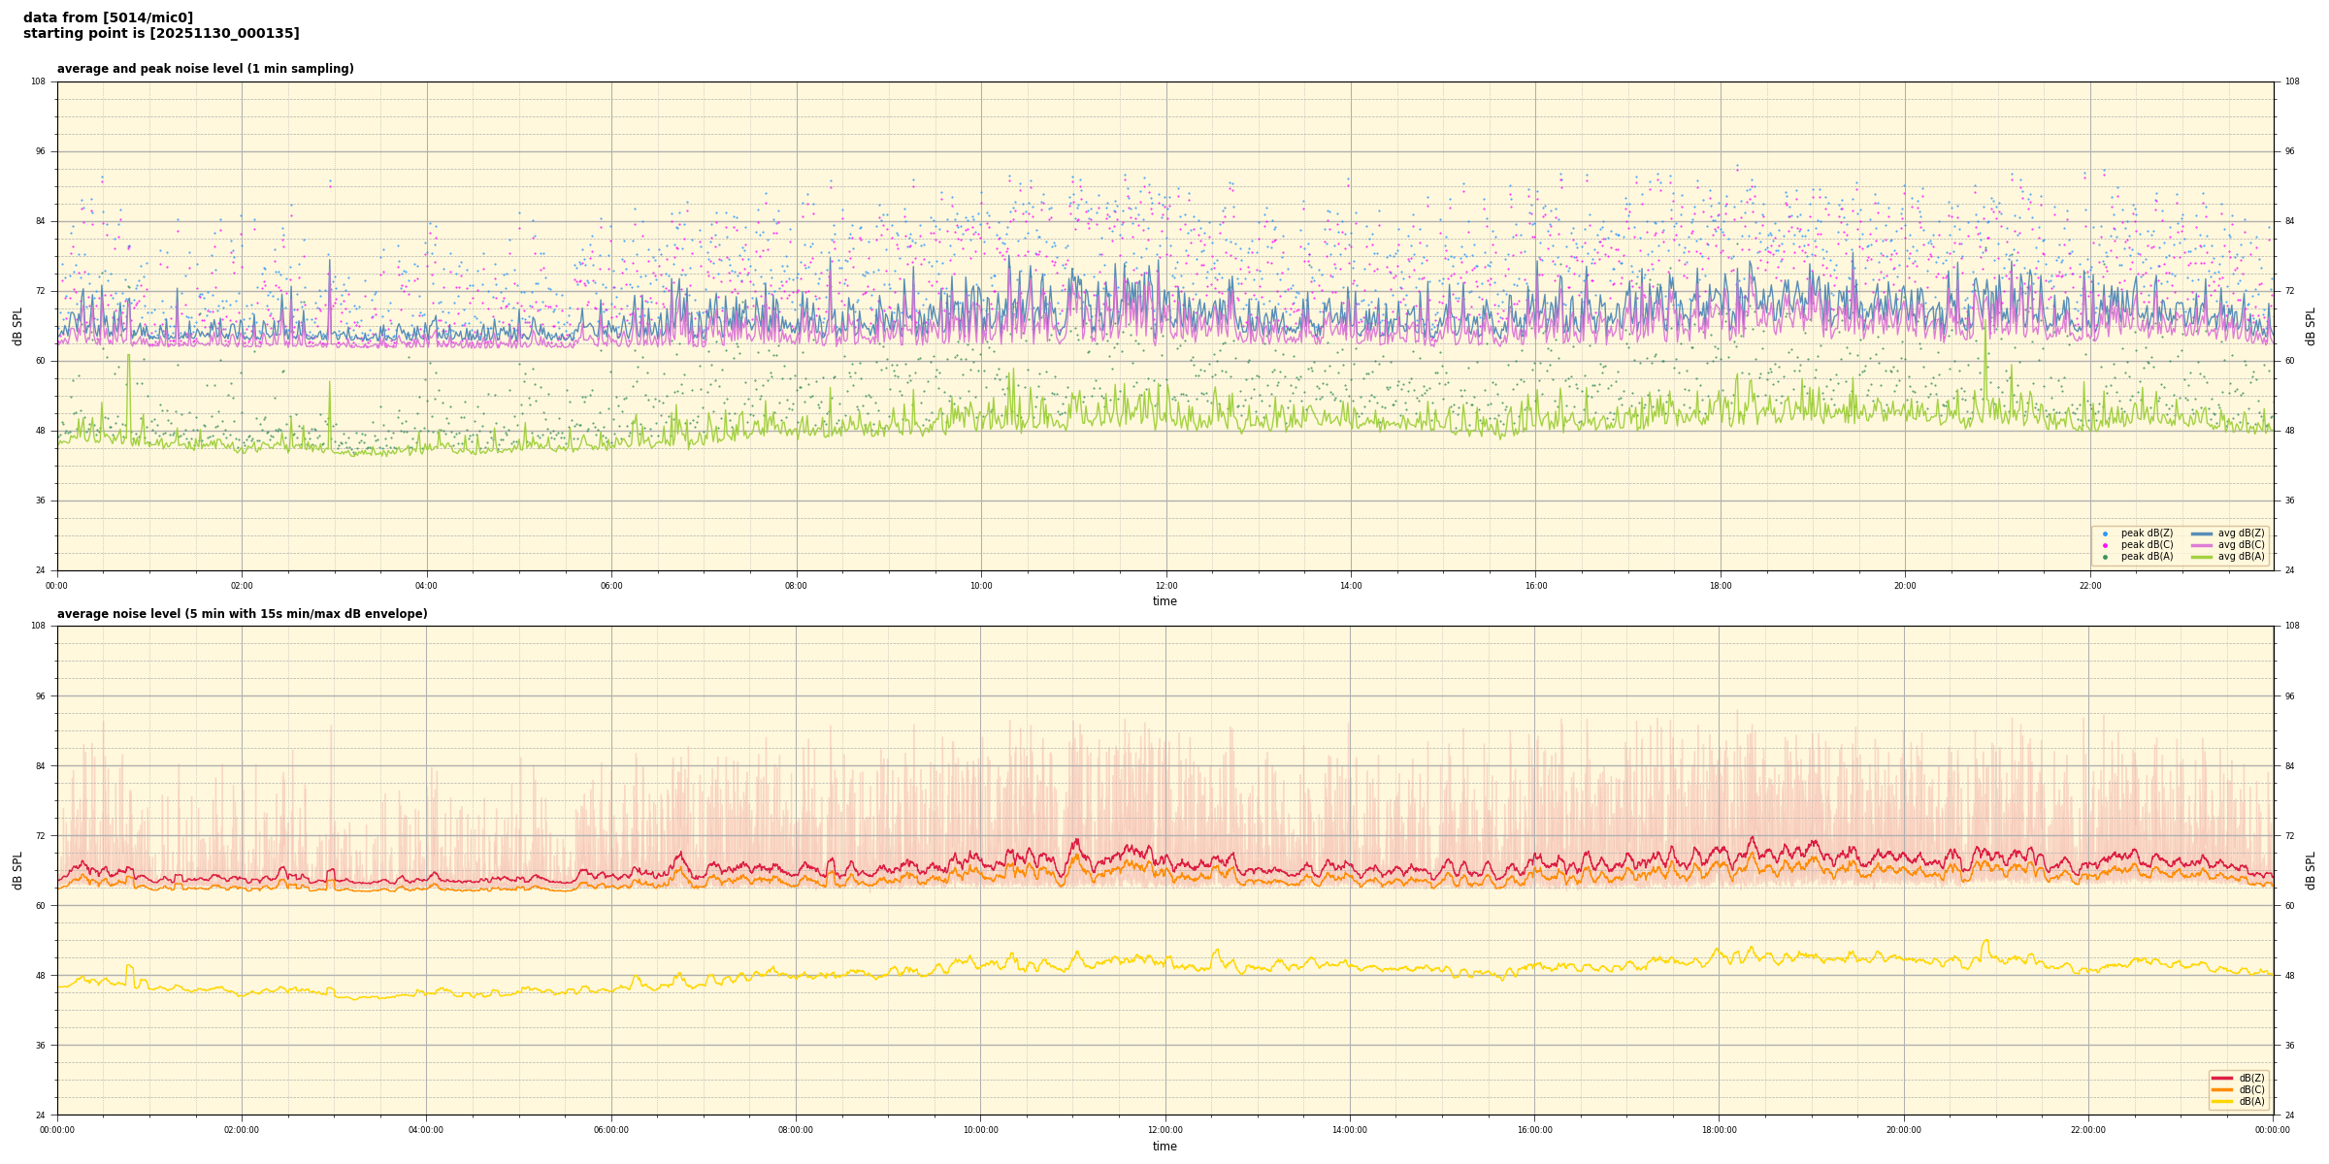Screen dimensions: 2329x1164
Task: Click top chart left 'dB SPL' axis label
Action: pyautogui.click(x=17, y=326)
